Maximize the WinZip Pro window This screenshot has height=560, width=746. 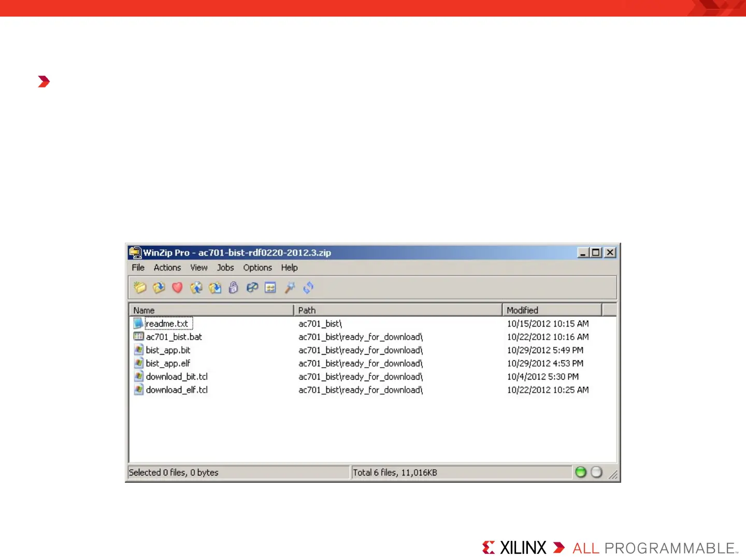point(596,253)
